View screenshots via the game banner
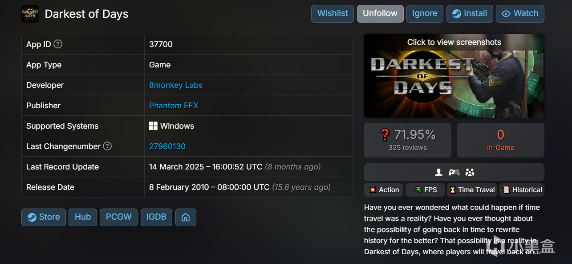This screenshot has height=264, width=572. coord(454,76)
